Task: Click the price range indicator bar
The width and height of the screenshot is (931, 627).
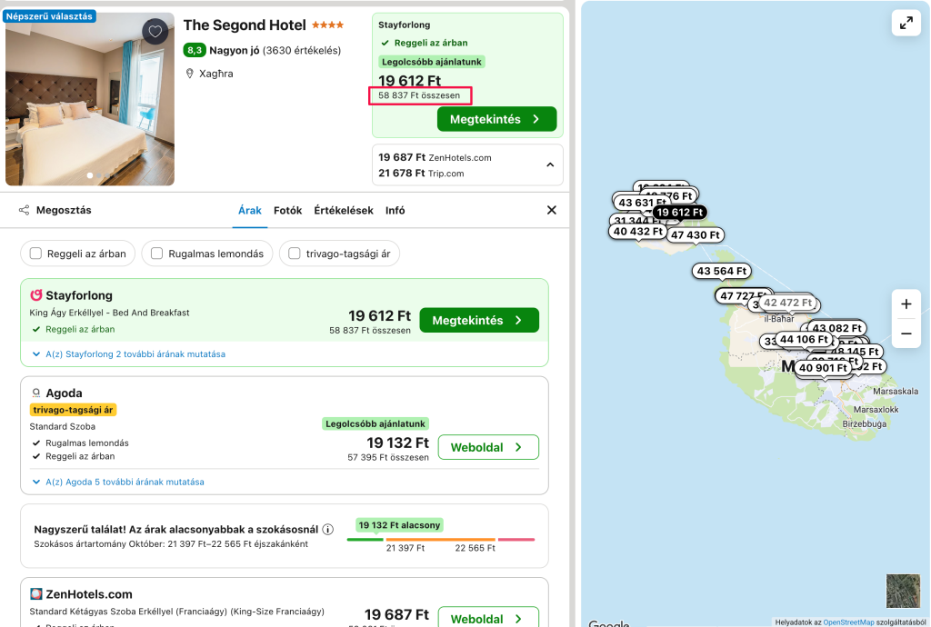Action: pyautogui.click(x=441, y=539)
